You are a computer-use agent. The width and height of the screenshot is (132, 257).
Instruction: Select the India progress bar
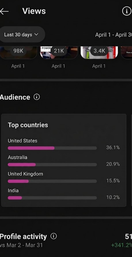pyautogui.click(x=52, y=198)
